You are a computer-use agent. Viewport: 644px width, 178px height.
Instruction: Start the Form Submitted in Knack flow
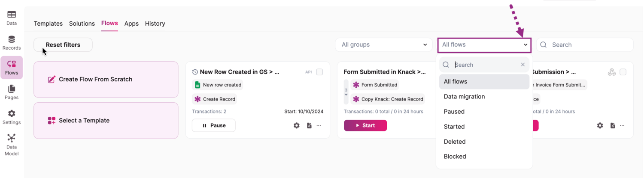point(365,125)
